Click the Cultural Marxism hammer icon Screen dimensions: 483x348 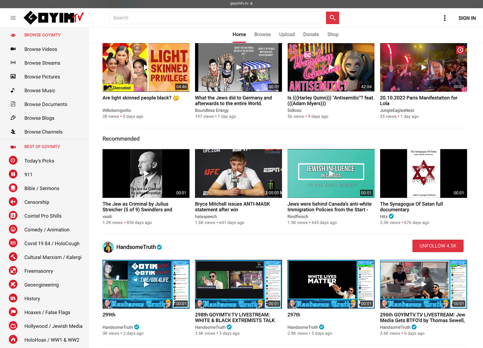13,257
